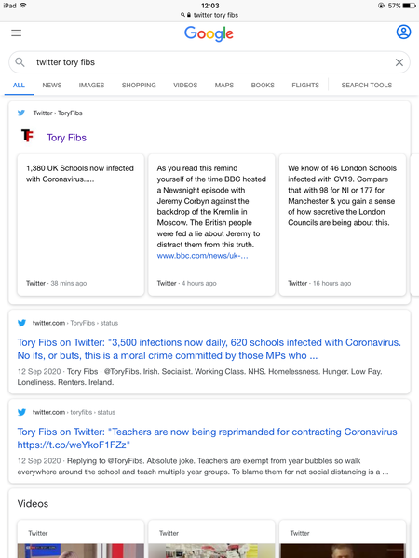Switch to the Images tab
Image resolution: width=419 pixels, height=558 pixels.
tap(91, 85)
